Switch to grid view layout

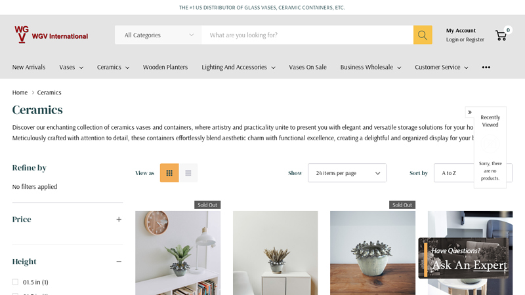[x=169, y=173]
